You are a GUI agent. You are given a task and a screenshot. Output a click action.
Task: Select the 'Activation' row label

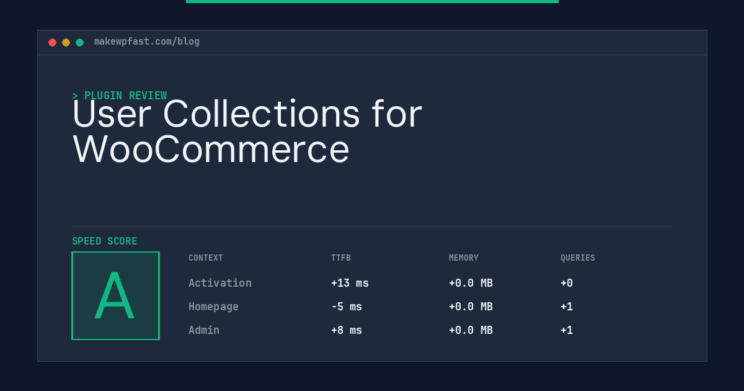tap(220, 283)
